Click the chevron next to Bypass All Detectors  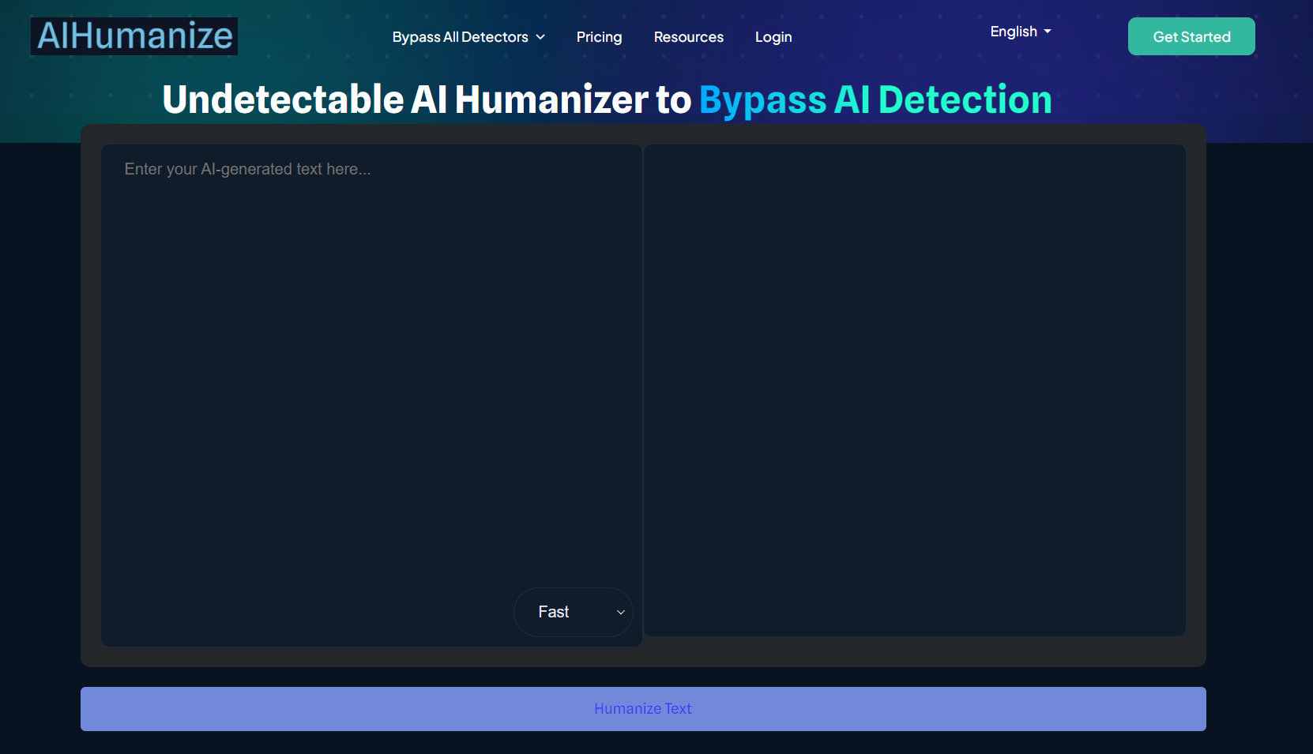click(x=542, y=36)
